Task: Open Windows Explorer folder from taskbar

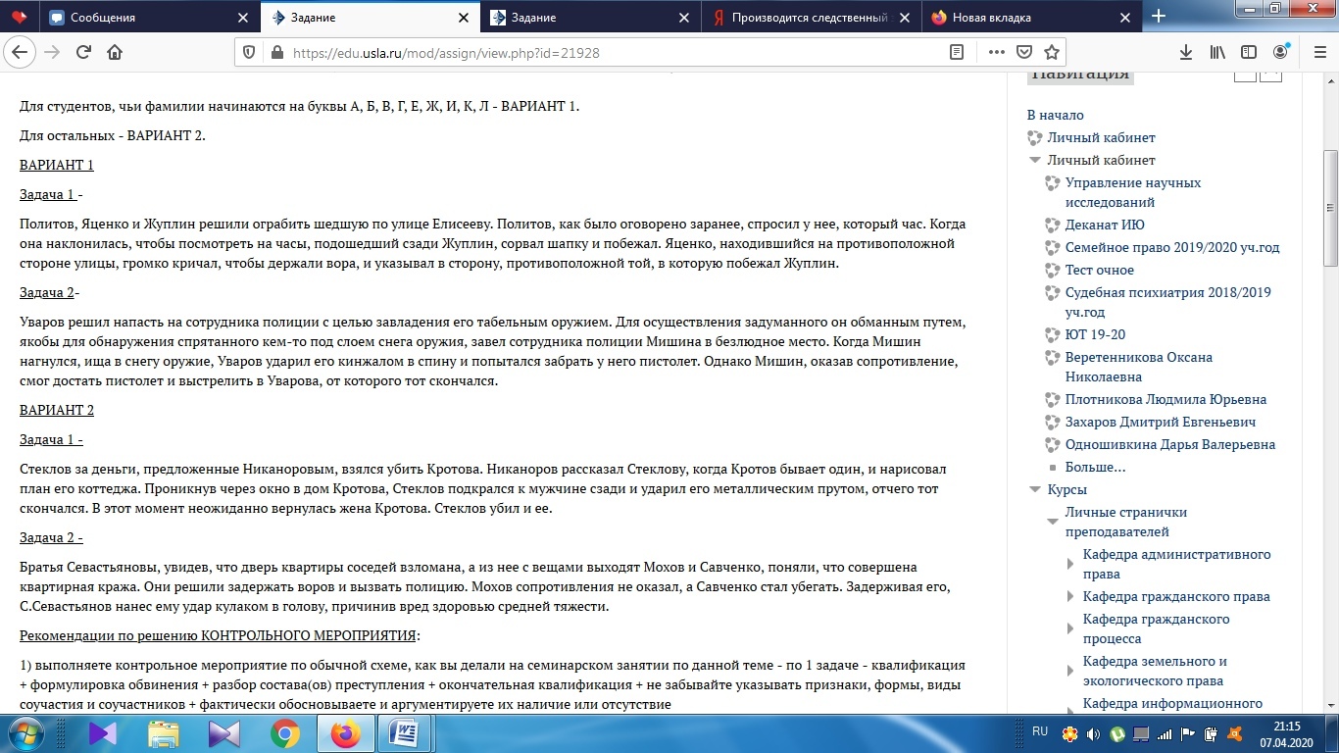Action: pos(164,733)
